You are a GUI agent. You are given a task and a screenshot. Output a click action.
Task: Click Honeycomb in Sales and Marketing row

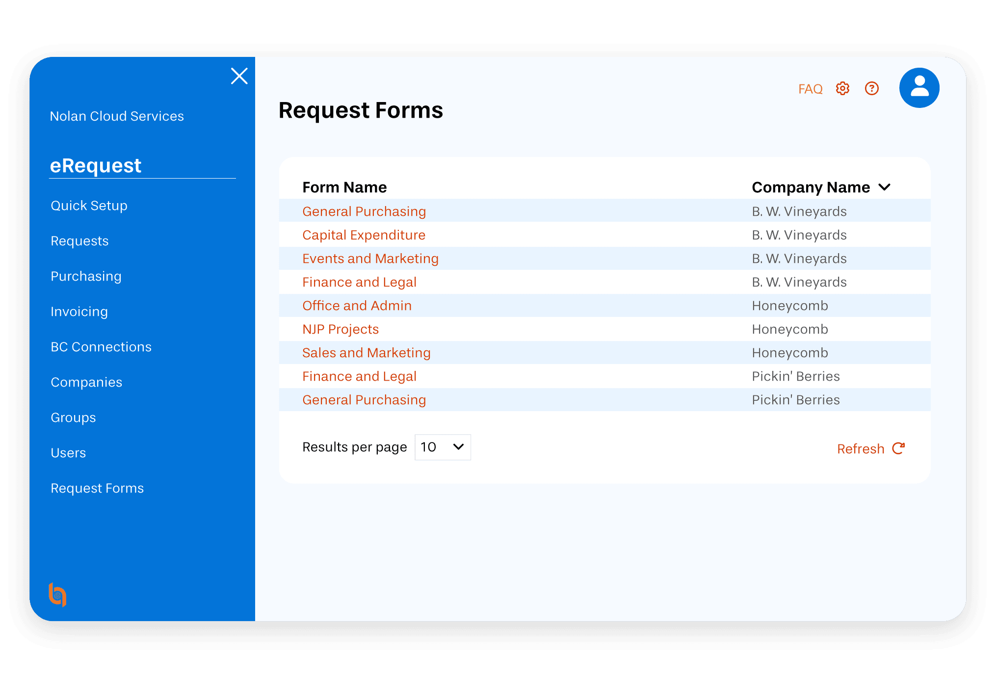click(790, 353)
